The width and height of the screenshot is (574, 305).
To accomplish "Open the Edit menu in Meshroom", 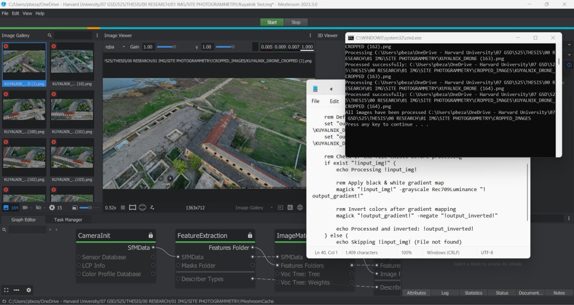I will tap(16, 14).
